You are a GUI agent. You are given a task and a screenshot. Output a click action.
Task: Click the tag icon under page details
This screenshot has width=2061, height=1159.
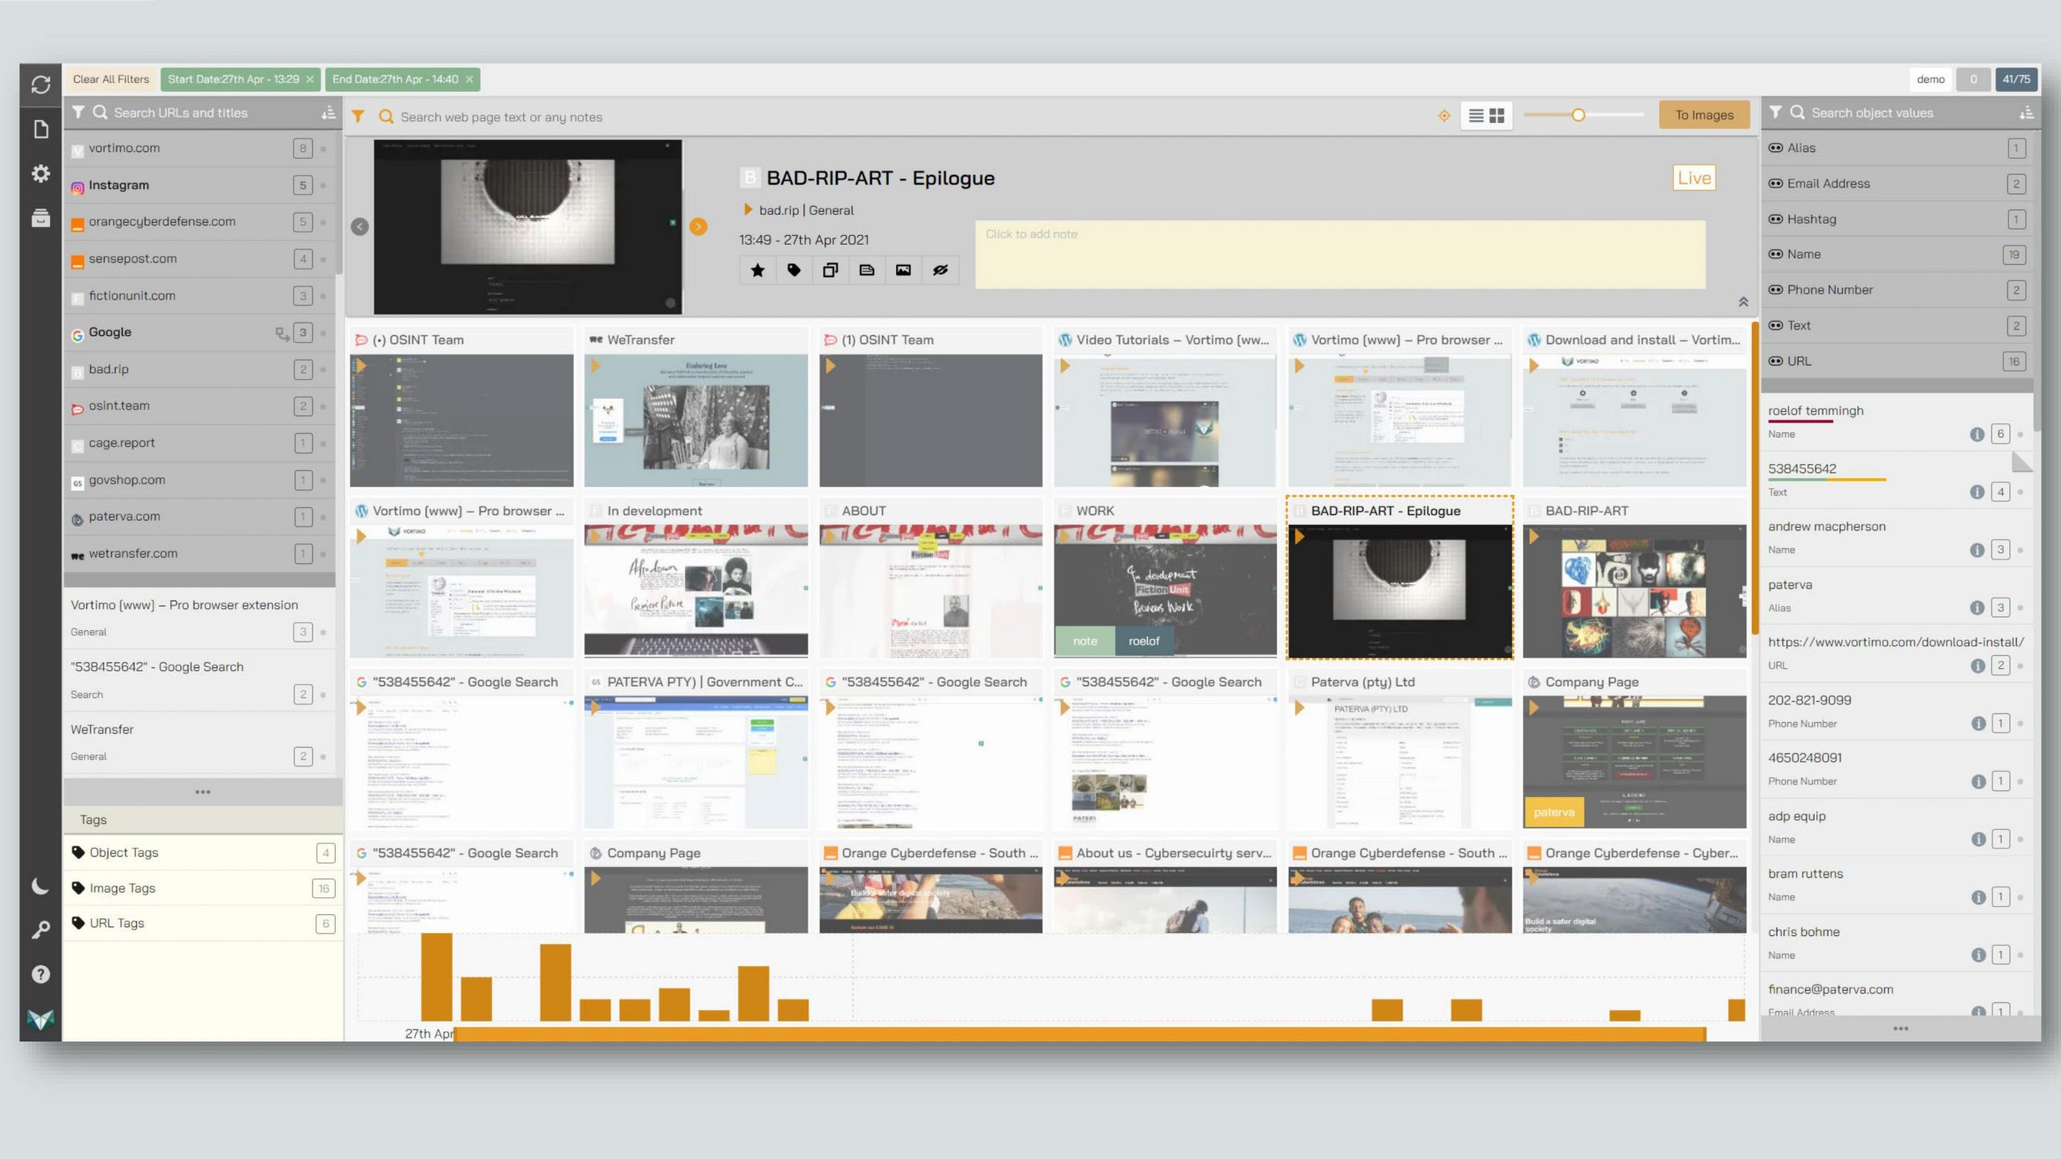click(x=794, y=270)
